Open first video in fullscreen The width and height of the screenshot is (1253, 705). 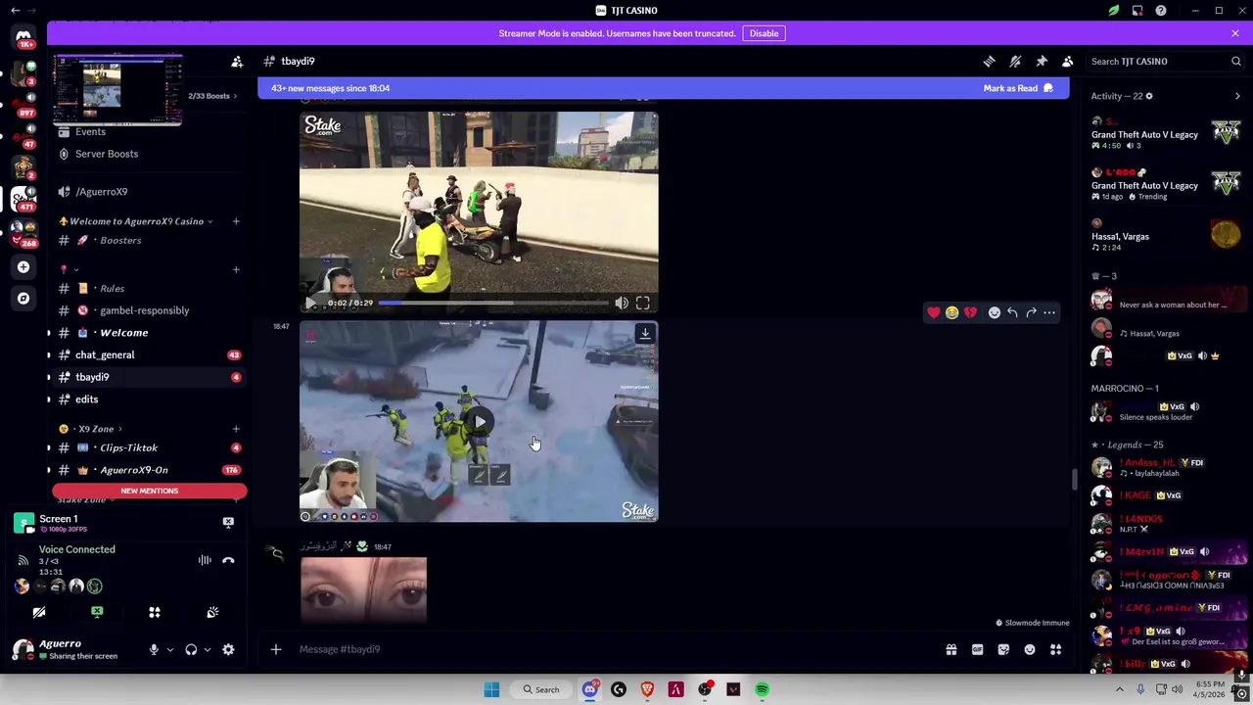point(642,304)
